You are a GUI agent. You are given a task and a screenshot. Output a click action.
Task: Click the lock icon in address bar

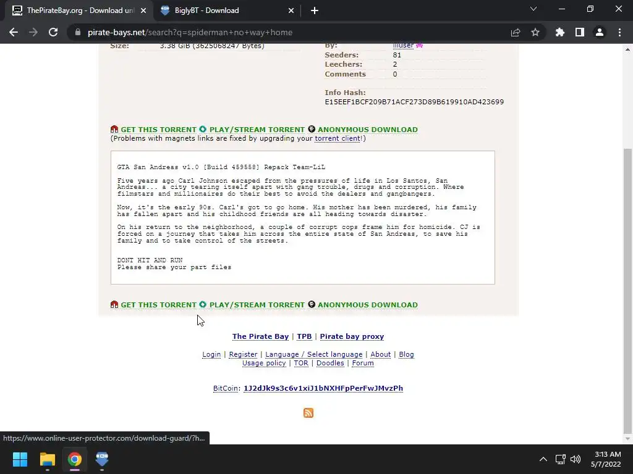pos(78,32)
